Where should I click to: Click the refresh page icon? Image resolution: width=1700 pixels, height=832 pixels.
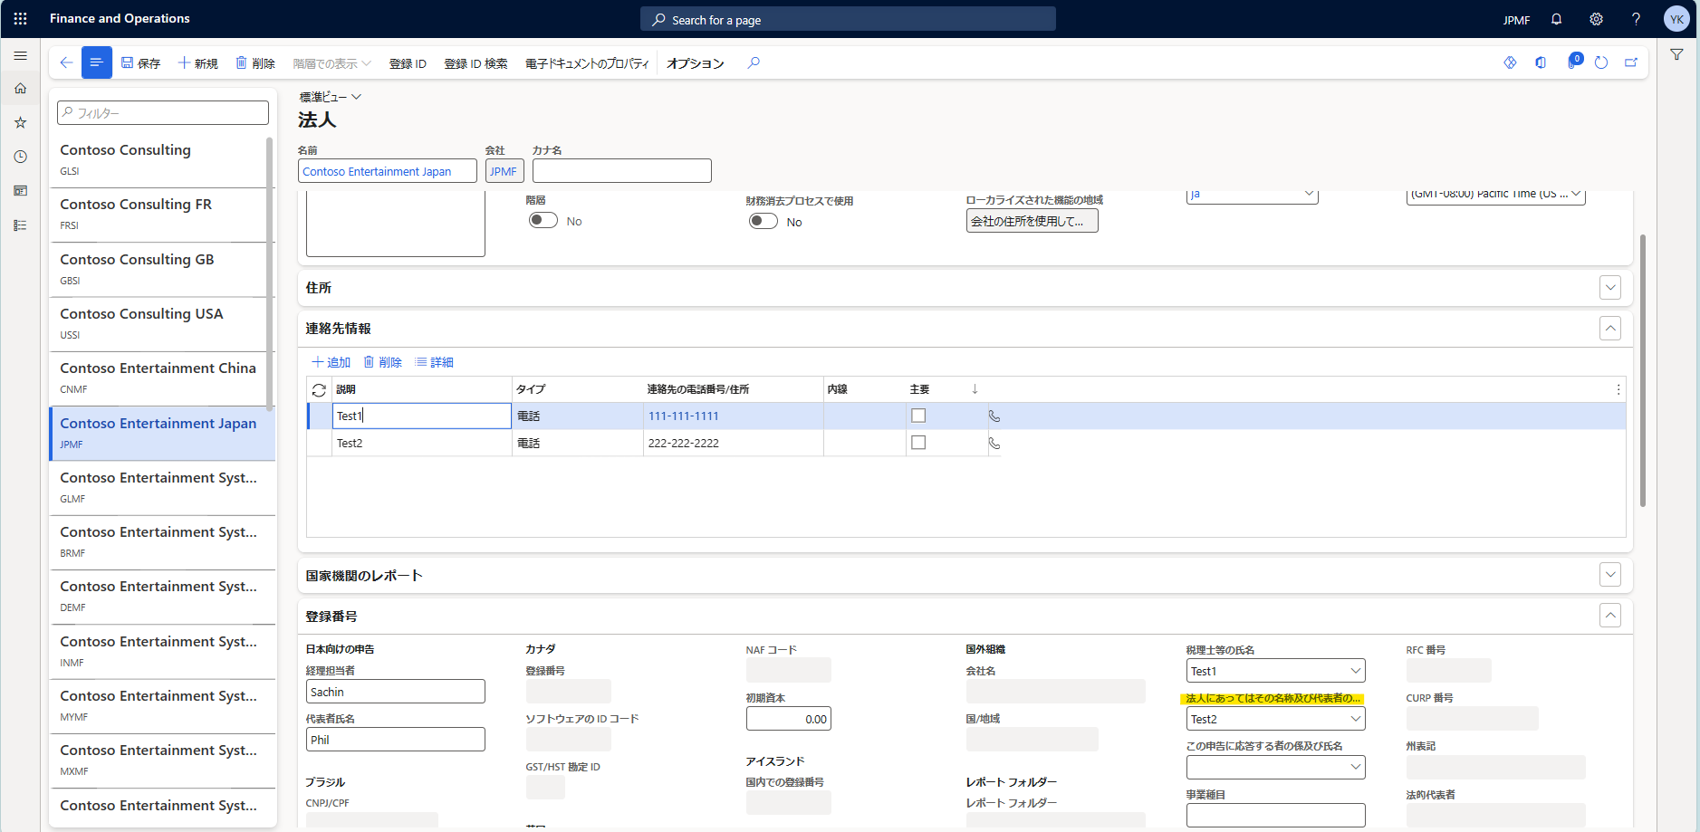[x=1601, y=62]
